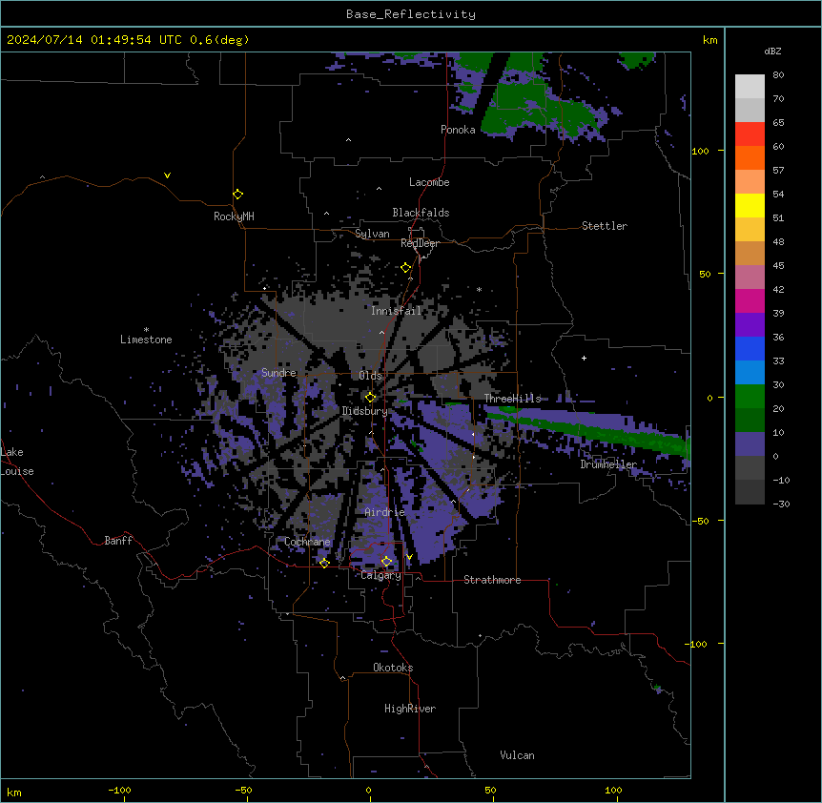
Task: Select the blue 33-36 dBZ legend swatch
Action: pos(750,348)
